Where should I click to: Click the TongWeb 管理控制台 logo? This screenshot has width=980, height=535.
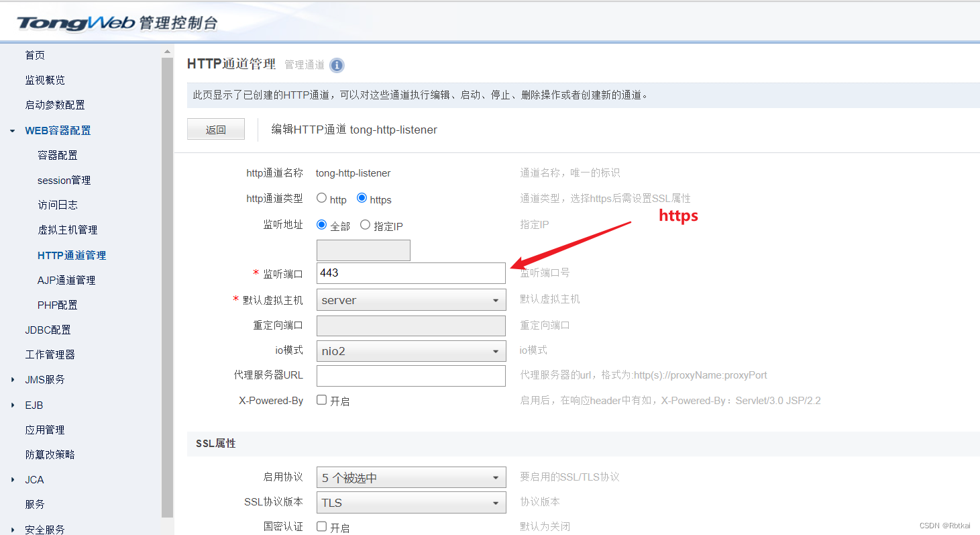(118, 23)
